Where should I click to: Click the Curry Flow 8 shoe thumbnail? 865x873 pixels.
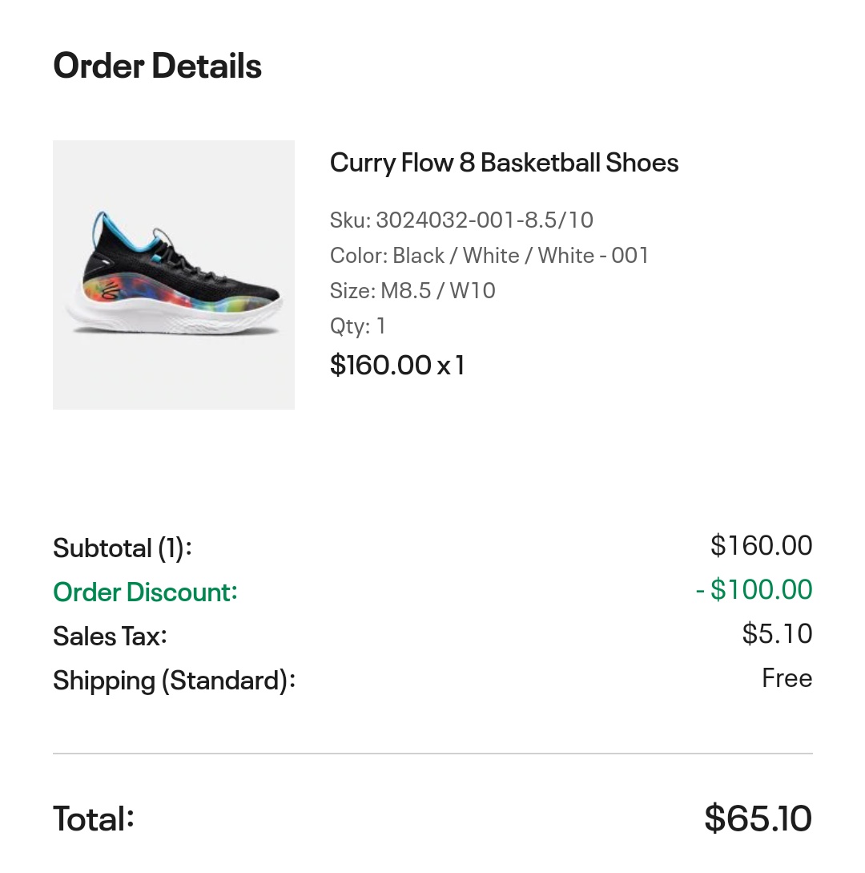[173, 275]
